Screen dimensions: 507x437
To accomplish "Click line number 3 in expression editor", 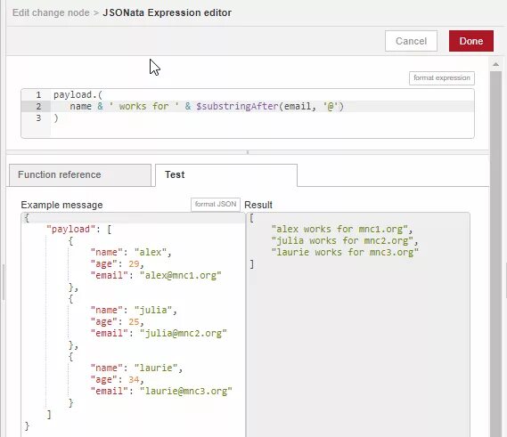I will tap(38, 118).
